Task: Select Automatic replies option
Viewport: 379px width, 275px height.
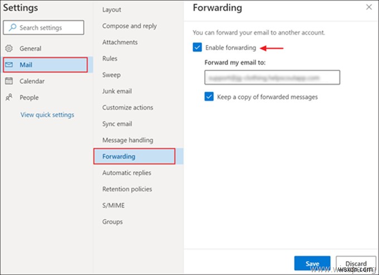Action: [x=128, y=173]
